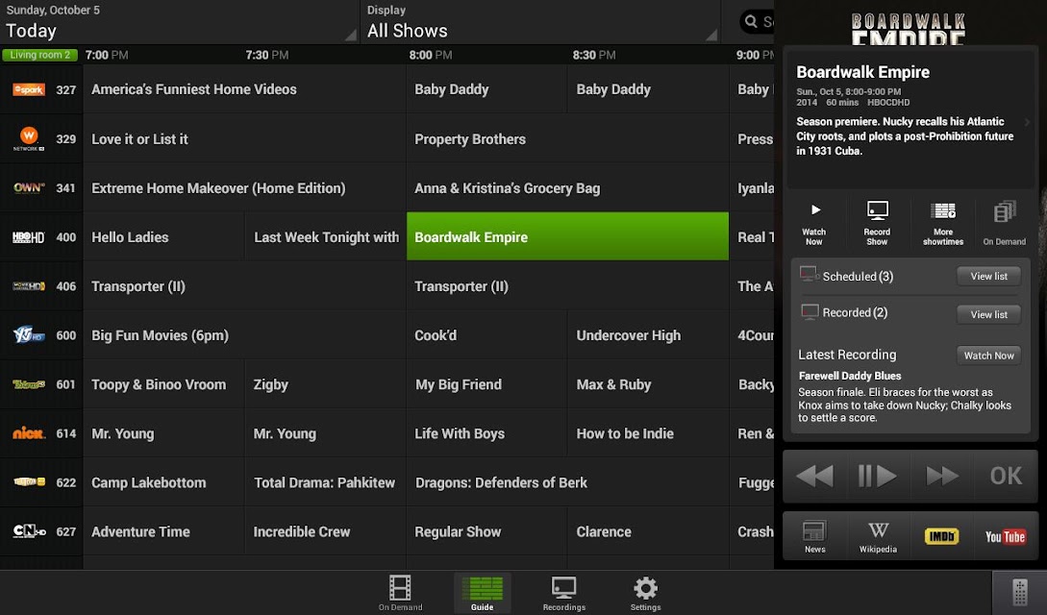
Task: Open the News shortcut
Action: [x=814, y=536]
